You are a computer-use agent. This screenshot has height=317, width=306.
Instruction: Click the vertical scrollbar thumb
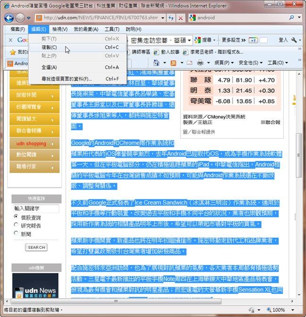[299, 155]
